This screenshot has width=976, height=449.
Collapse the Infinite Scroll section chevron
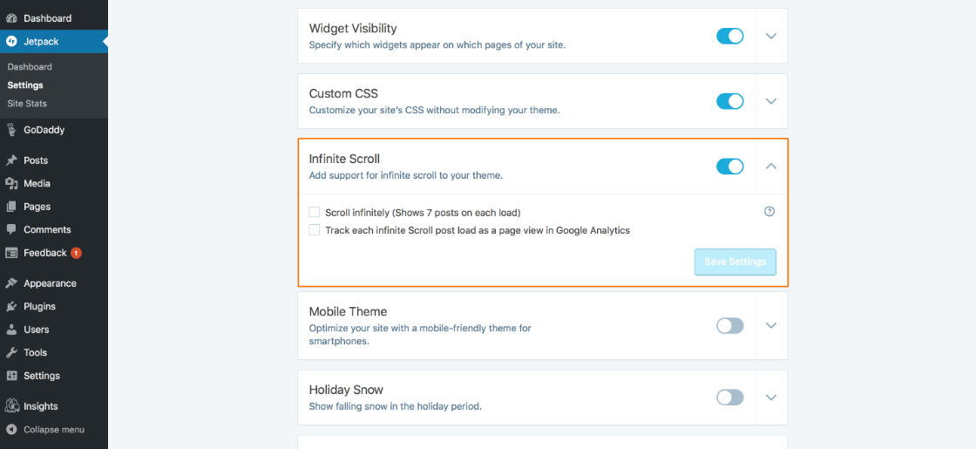click(771, 167)
